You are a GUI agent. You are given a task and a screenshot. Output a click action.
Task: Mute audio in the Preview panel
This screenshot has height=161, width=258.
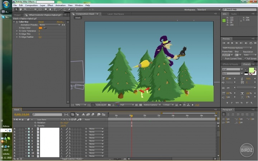(246, 43)
